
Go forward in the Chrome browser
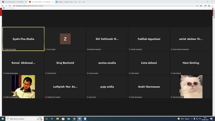6,6
